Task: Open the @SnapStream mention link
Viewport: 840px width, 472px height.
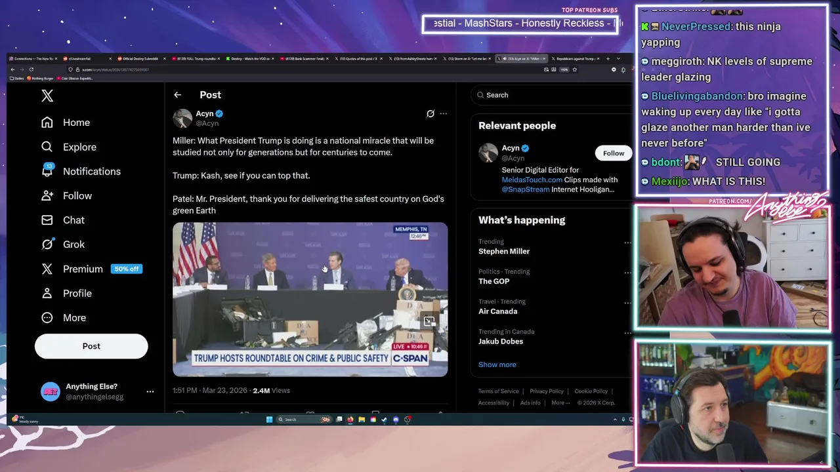Action: click(x=526, y=189)
